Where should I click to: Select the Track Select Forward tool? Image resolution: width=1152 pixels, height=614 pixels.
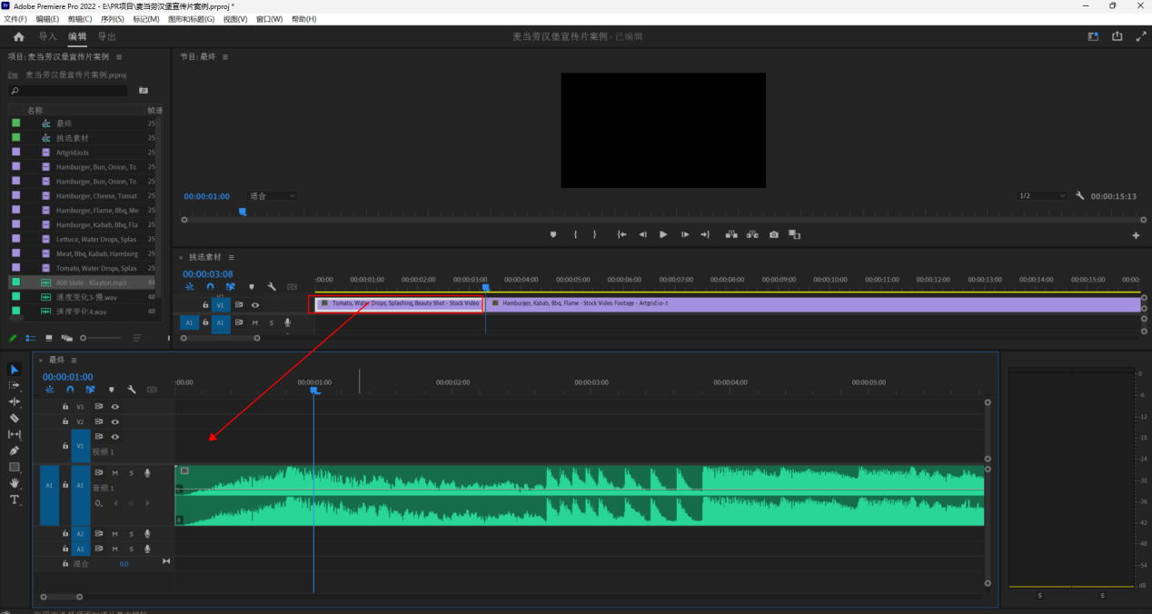pyautogui.click(x=15, y=385)
